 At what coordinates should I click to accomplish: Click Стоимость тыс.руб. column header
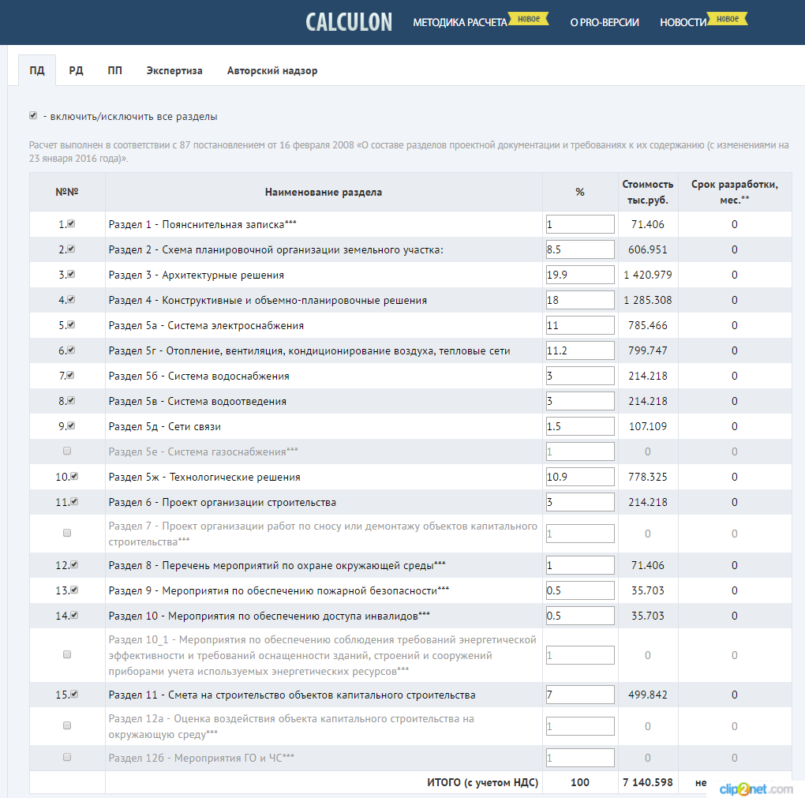(648, 192)
